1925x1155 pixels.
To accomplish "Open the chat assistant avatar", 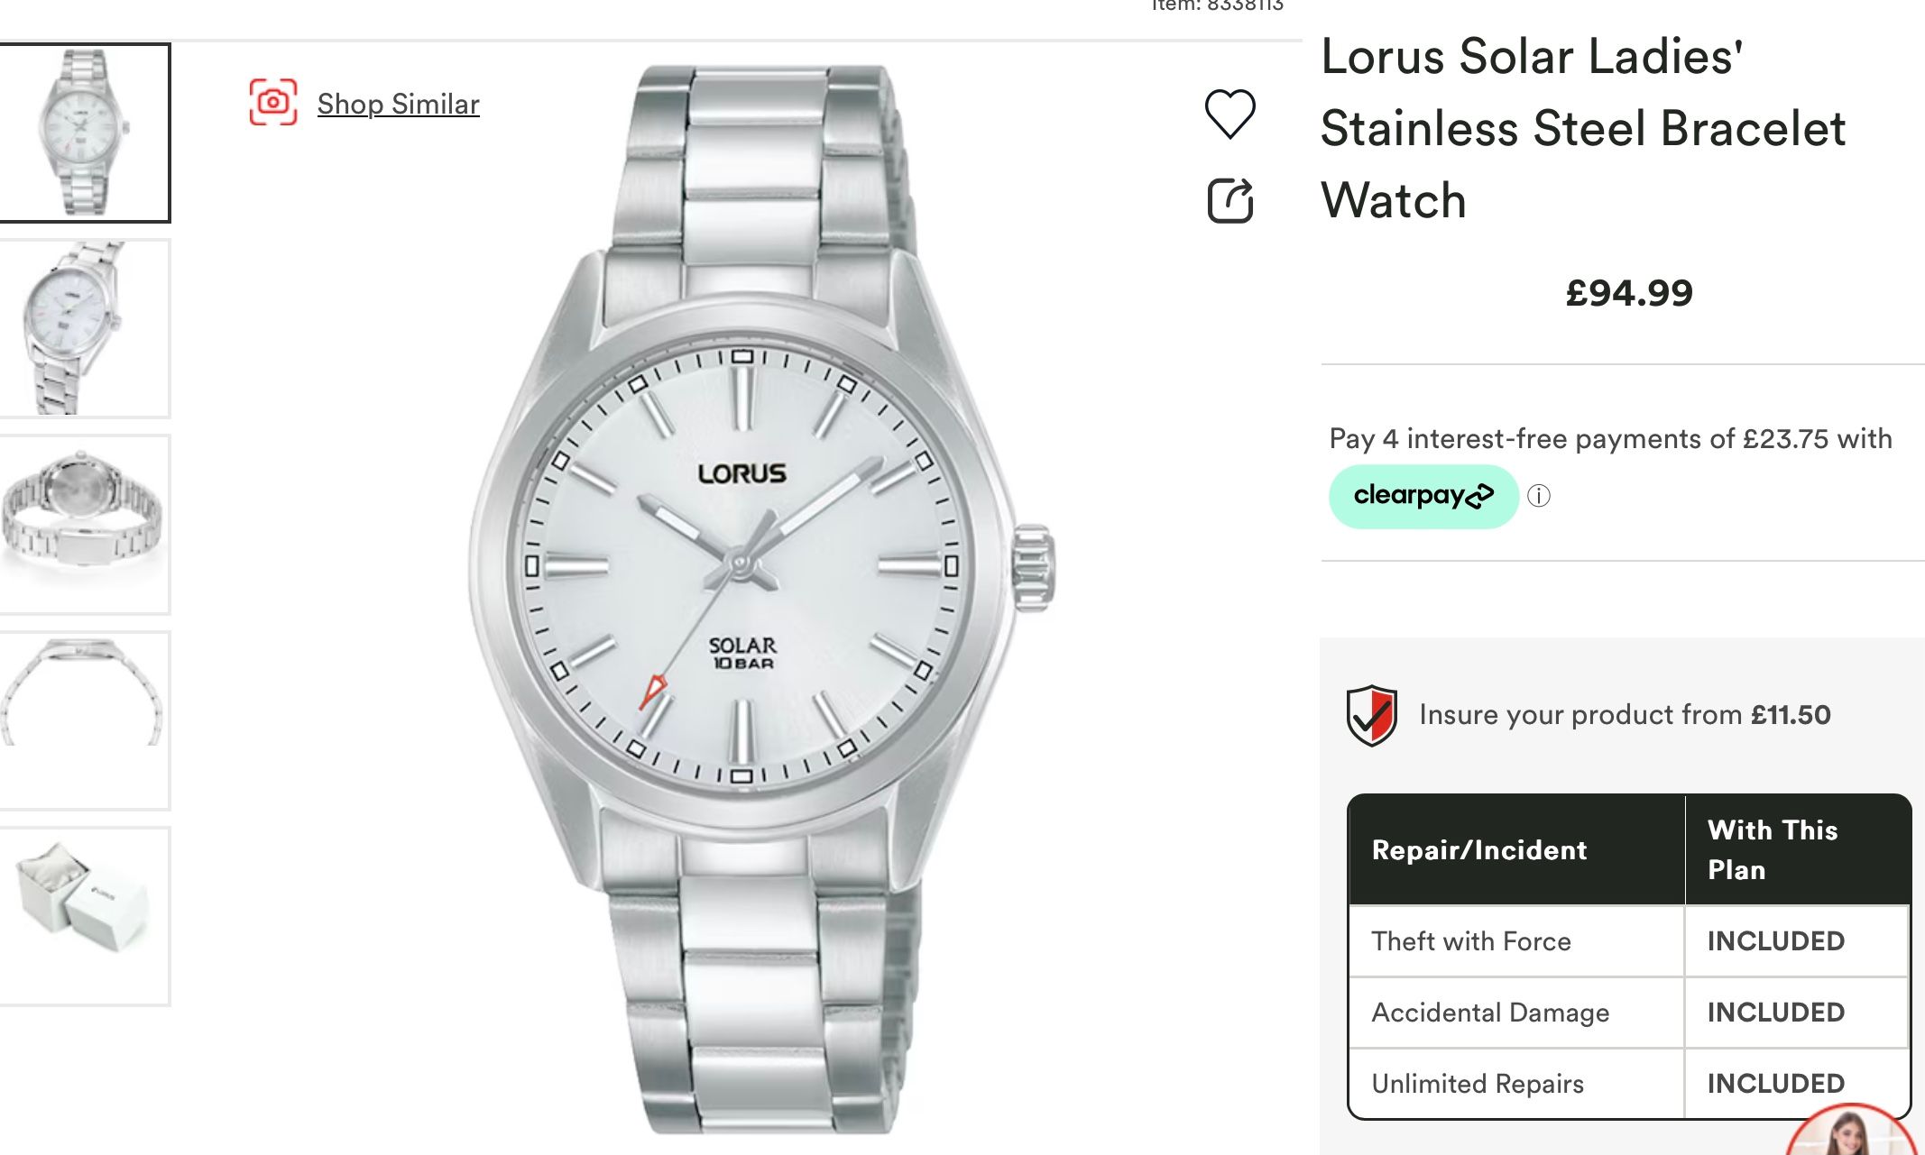I will click(x=1851, y=1134).
